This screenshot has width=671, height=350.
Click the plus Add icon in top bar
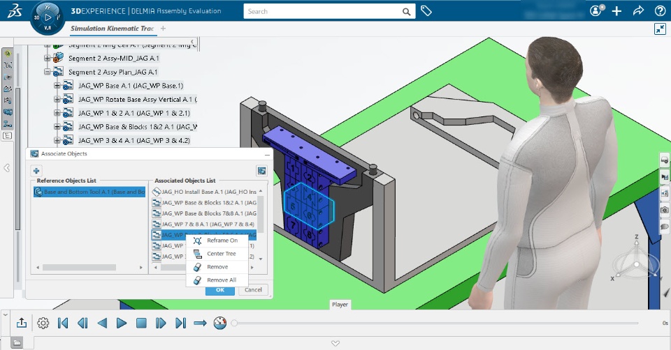(x=616, y=11)
